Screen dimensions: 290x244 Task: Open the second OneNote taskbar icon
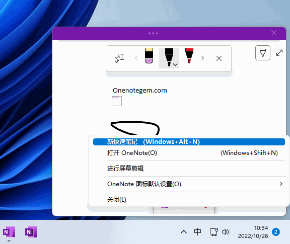(x=31, y=232)
